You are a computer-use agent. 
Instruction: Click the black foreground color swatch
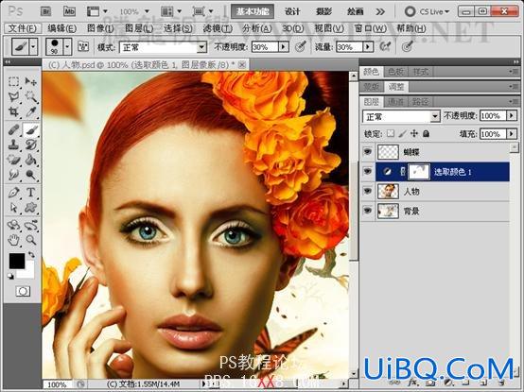click(16, 261)
